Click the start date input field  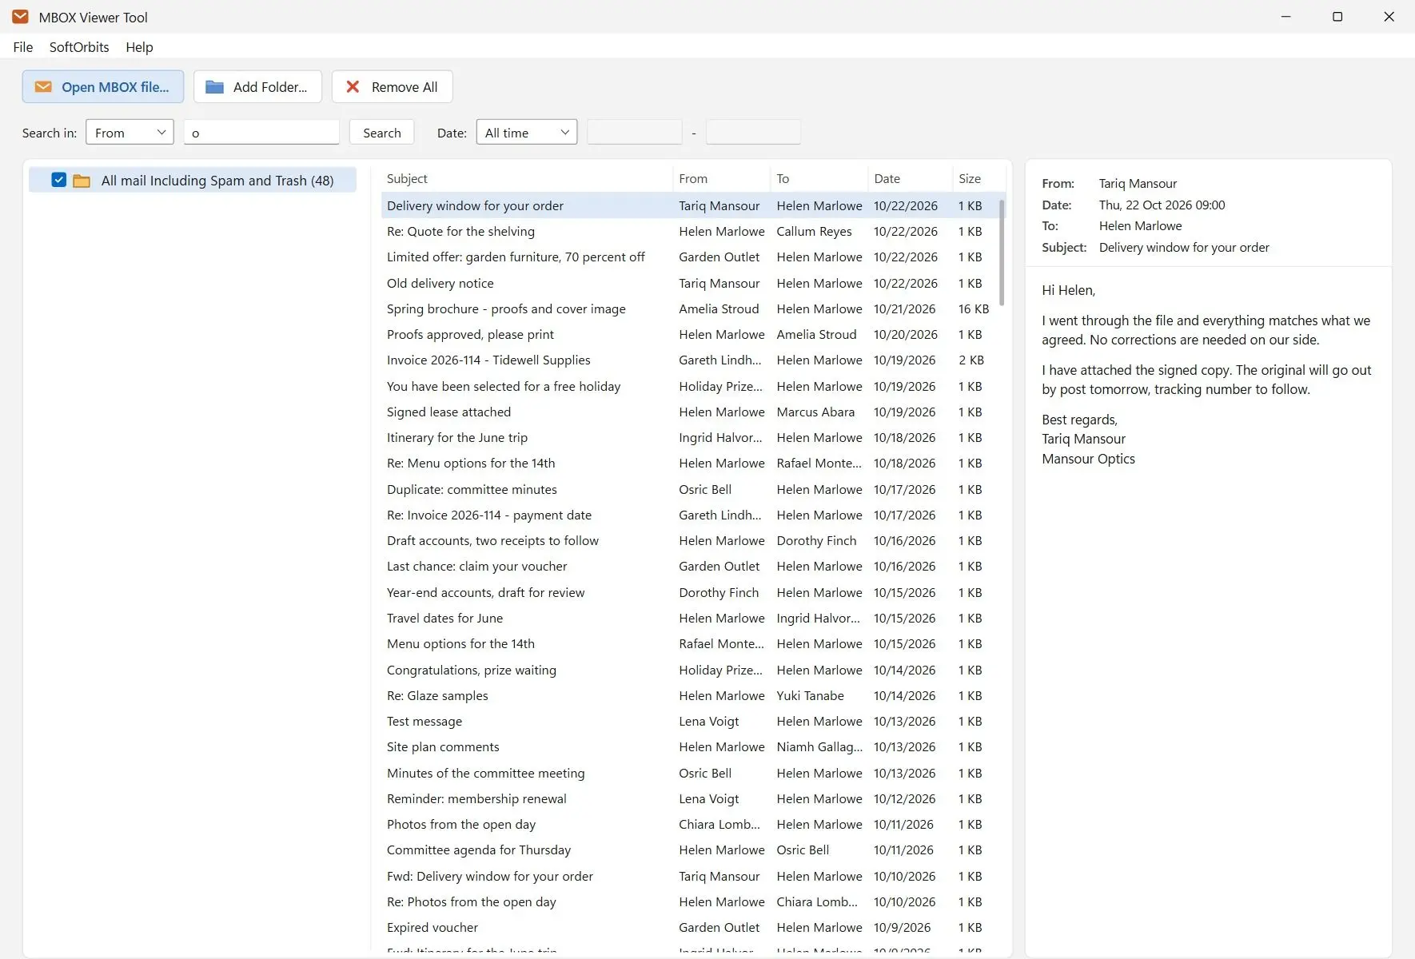click(635, 132)
